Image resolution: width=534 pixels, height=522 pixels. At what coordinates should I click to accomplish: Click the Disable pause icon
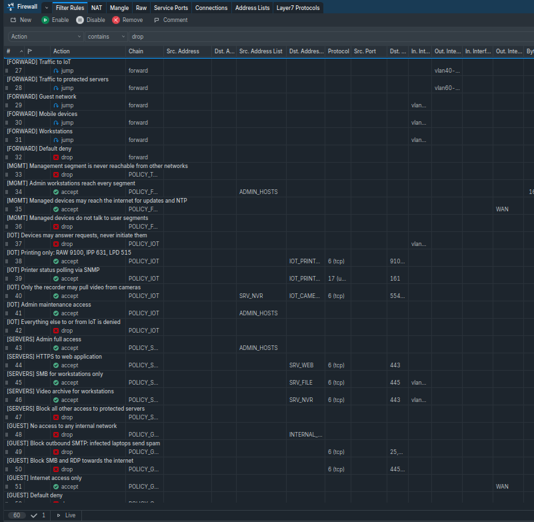pos(80,20)
